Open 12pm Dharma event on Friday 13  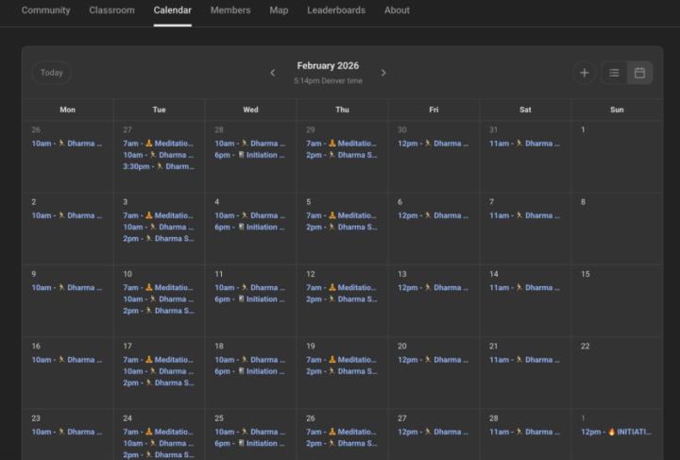pyautogui.click(x=433, y=287)
